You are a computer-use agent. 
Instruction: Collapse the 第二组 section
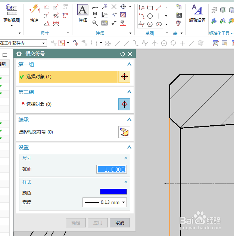tap(129, 92)
